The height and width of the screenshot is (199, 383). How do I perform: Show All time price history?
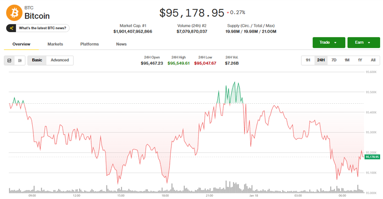click(373, 60)
